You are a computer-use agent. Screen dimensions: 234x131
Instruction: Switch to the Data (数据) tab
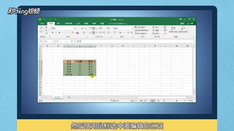[86, 23]
